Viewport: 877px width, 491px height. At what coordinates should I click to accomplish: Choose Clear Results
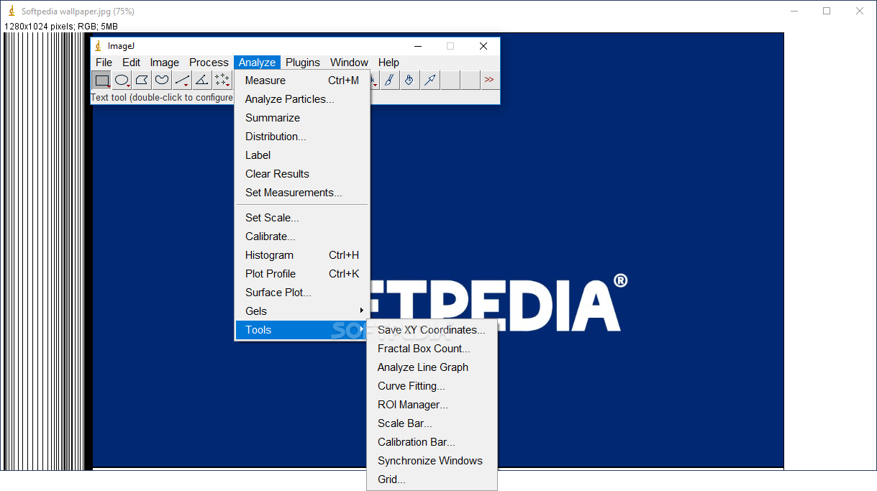(x=302, y=174)
